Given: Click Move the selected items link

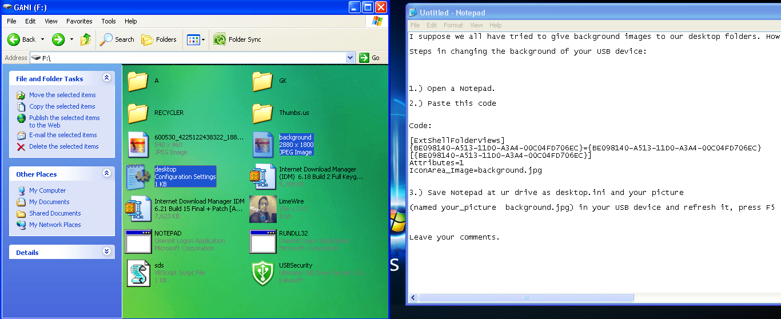Looking at the screenshot, I should click(62, 95).
